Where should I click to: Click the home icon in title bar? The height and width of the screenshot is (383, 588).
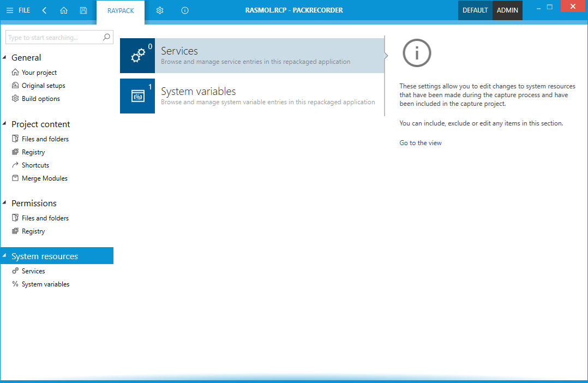point(64,10)
